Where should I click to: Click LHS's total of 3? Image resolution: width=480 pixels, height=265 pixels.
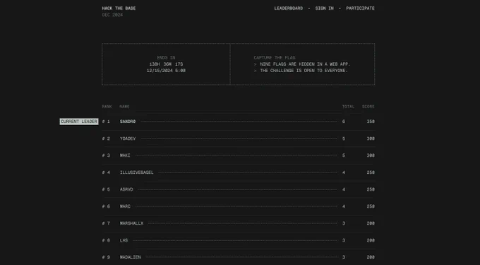click(x=344, y=240)
